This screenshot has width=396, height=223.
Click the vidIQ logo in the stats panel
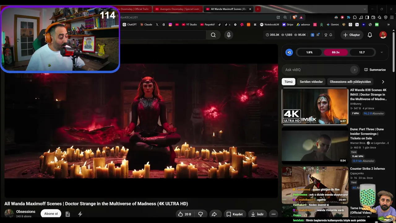(289, 52)
